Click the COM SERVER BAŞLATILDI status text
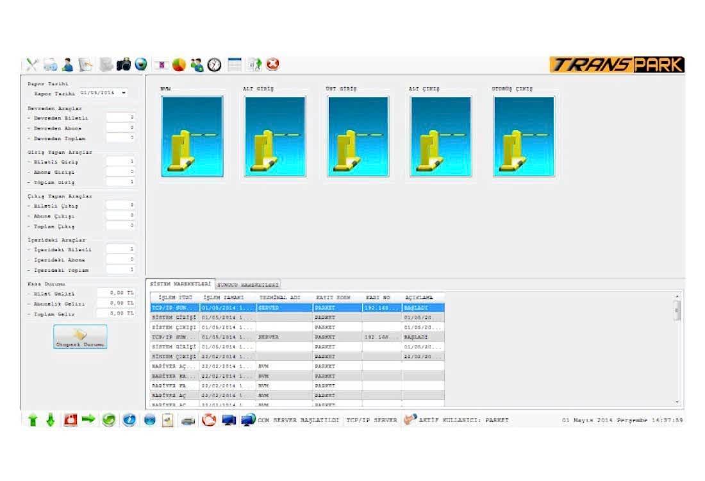Screen dimensions: 705x481 298,420
